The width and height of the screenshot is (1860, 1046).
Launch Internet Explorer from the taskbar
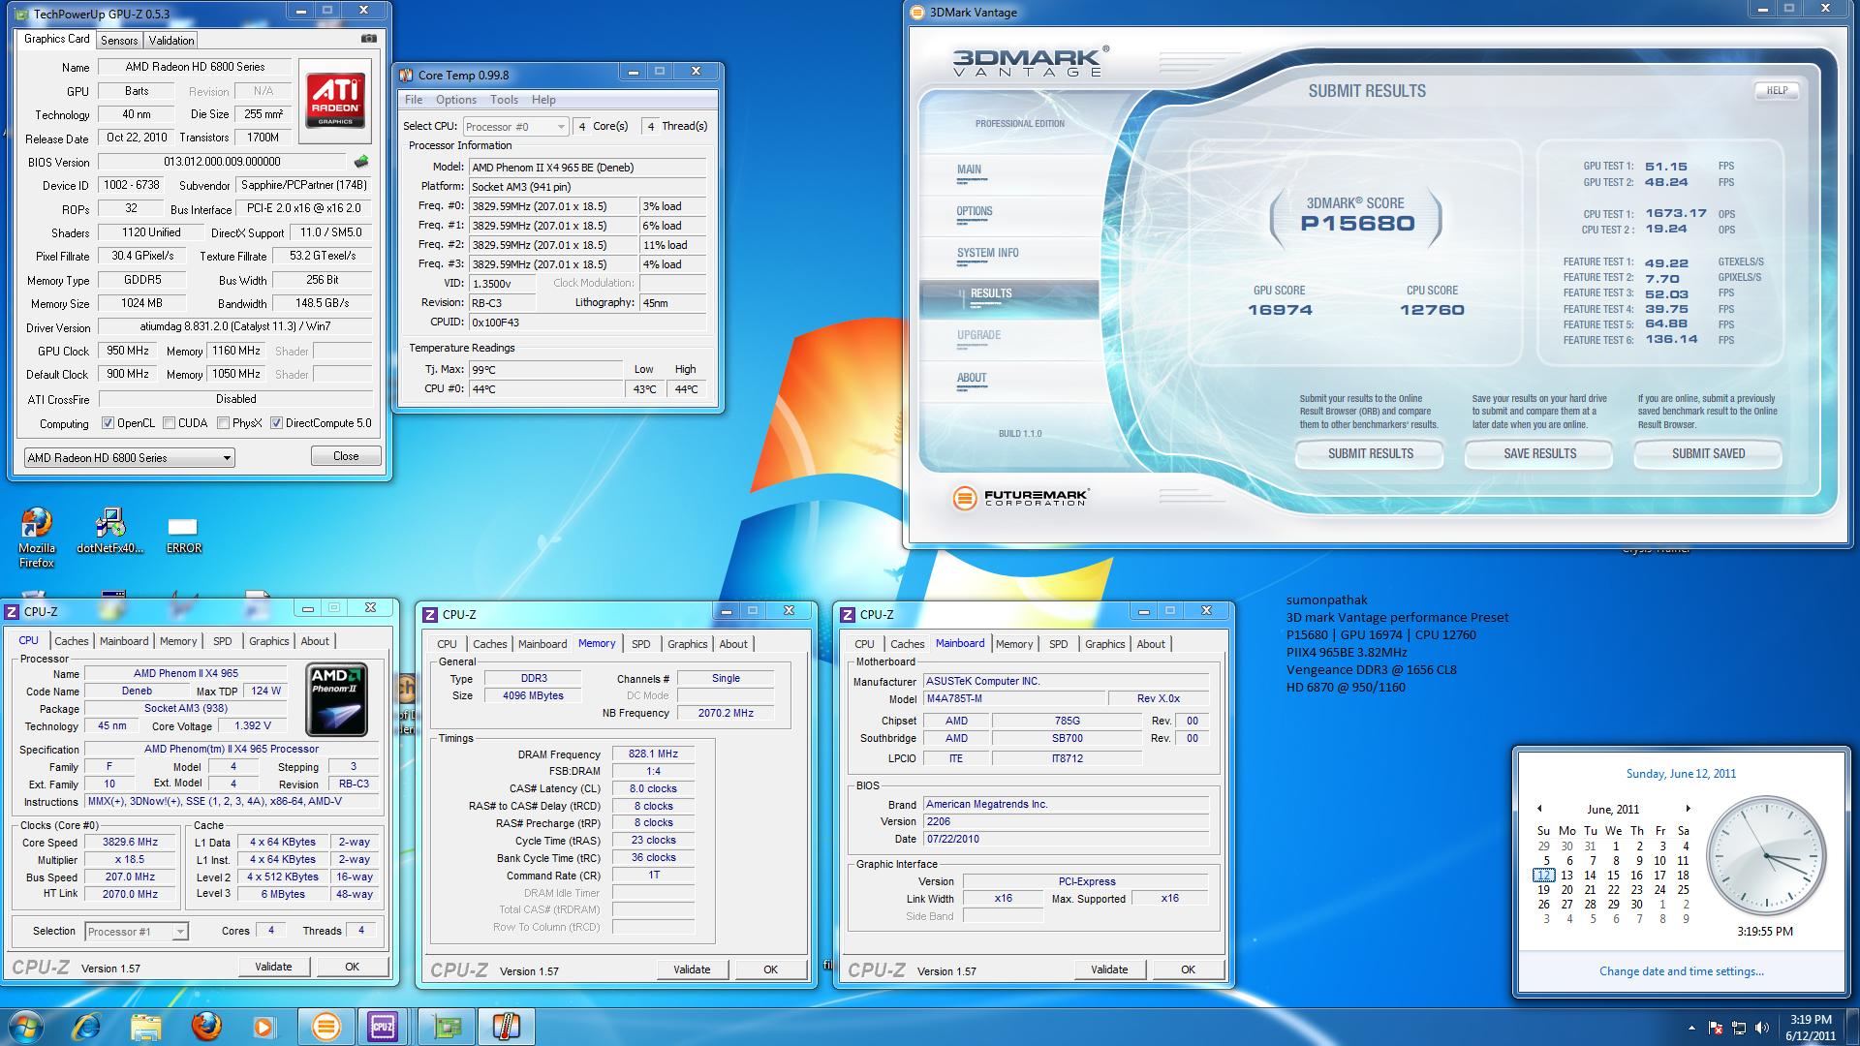[85, 1027]
